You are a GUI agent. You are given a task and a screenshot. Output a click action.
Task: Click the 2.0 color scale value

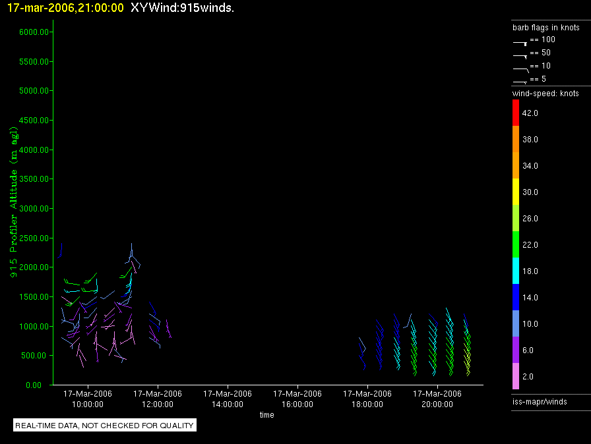coord(528,376)
